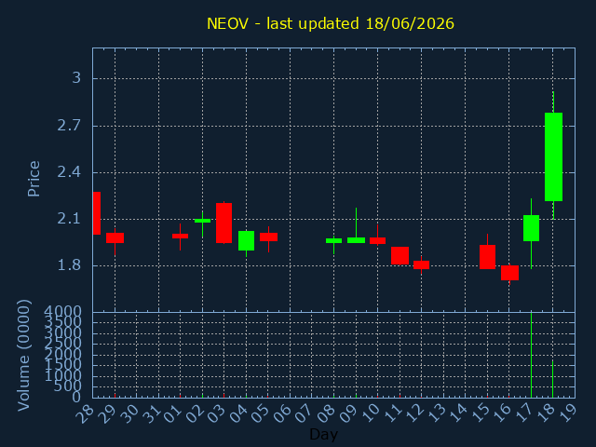Screen dimensions: 596x447
Task: Select the large green candle for day 18
Action: 553,156
